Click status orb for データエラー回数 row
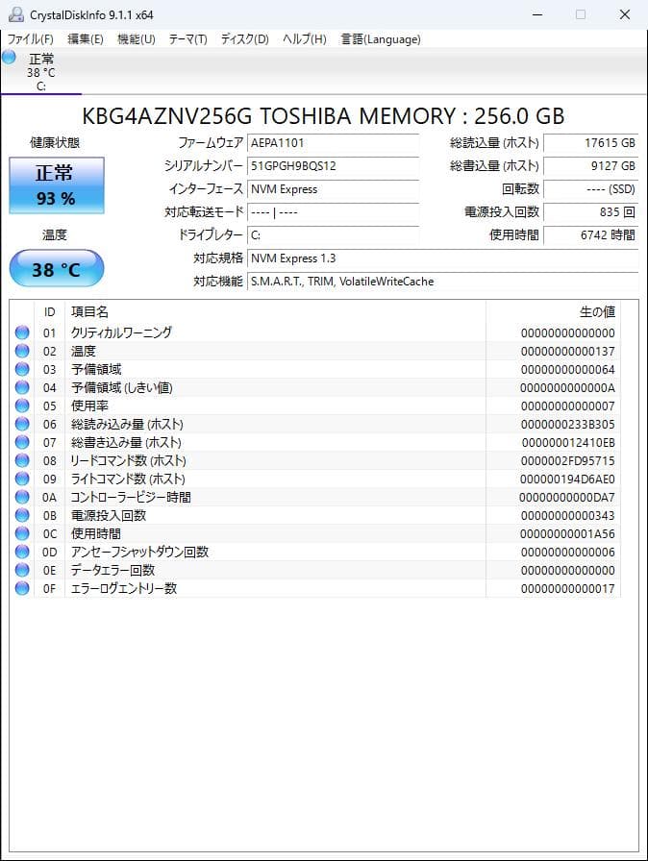Screen dimensions: 648x861 (x=22, y=570)
